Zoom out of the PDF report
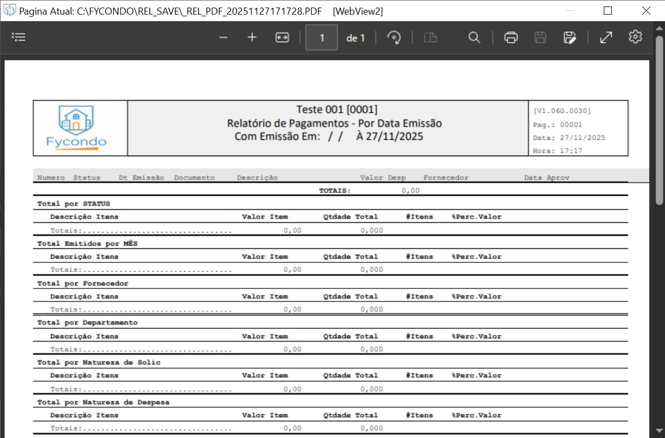Image resolution: width=665 pixels, height=438 pixels. tap(223, 37)
